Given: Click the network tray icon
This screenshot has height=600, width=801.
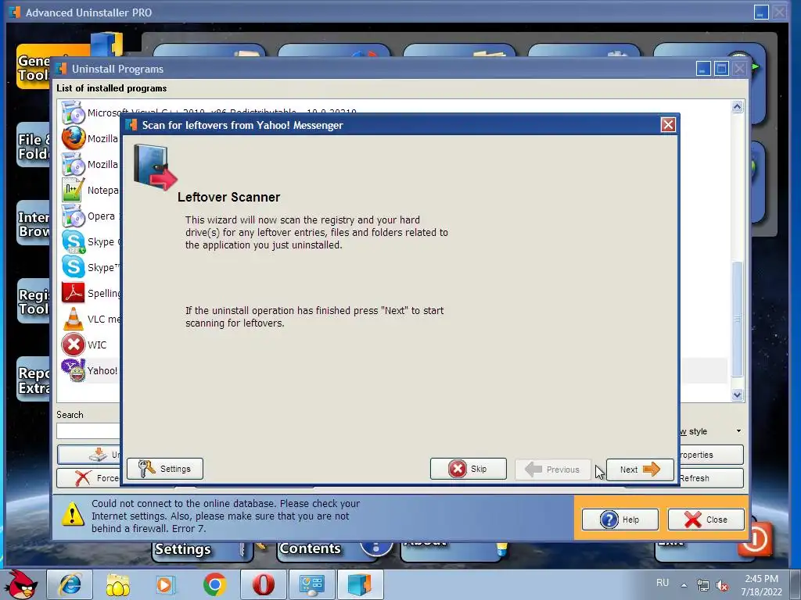Looking at the screenshot, I should click(703, 585).
